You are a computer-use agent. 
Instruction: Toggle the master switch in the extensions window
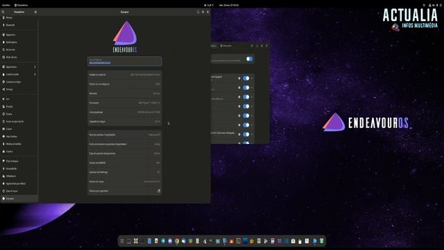(x=249, y=59)
